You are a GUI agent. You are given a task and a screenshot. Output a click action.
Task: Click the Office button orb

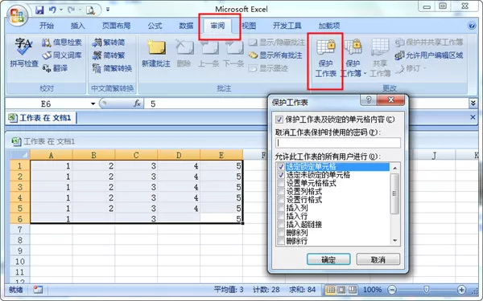click(18, 15)
